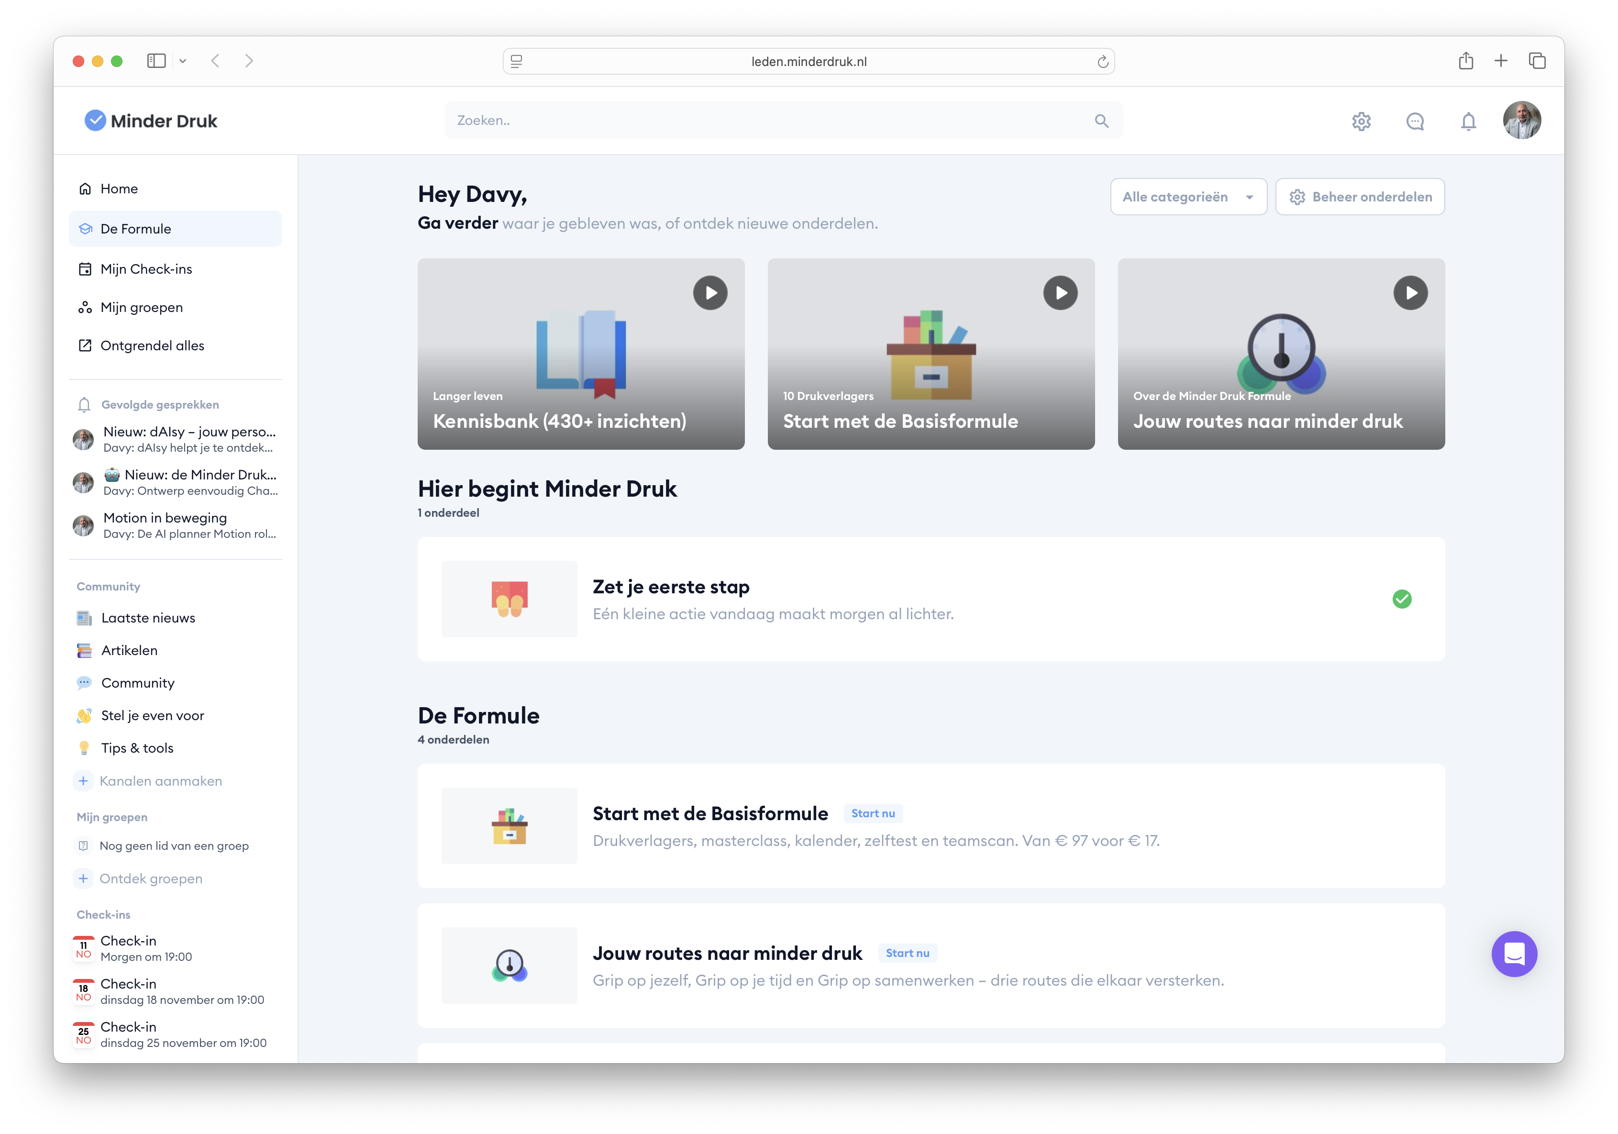Image resolution: width=1618 pixels, height=1134 pixels.
Task: Open the Jouw routes naar minder druk thumbnail
Action: click(x=509, y=966)
